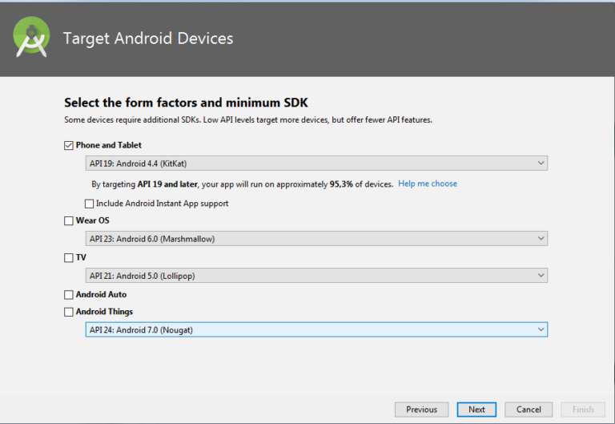Tick the Wear OS checkbox
The height and width of the screenshot is (424, 615).
pyautogui.click(x=68, y=220)
